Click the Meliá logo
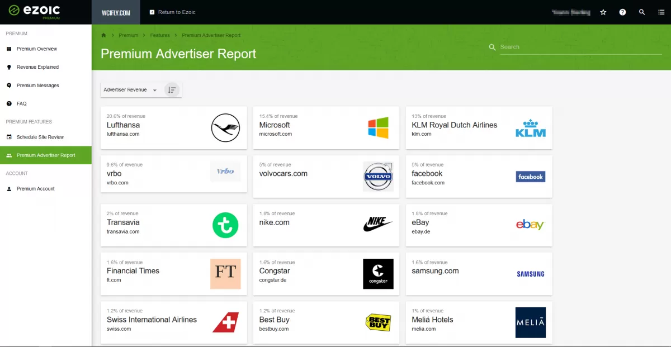The height and width of the screenshot is (347, 671). click(x=530, y=322)
